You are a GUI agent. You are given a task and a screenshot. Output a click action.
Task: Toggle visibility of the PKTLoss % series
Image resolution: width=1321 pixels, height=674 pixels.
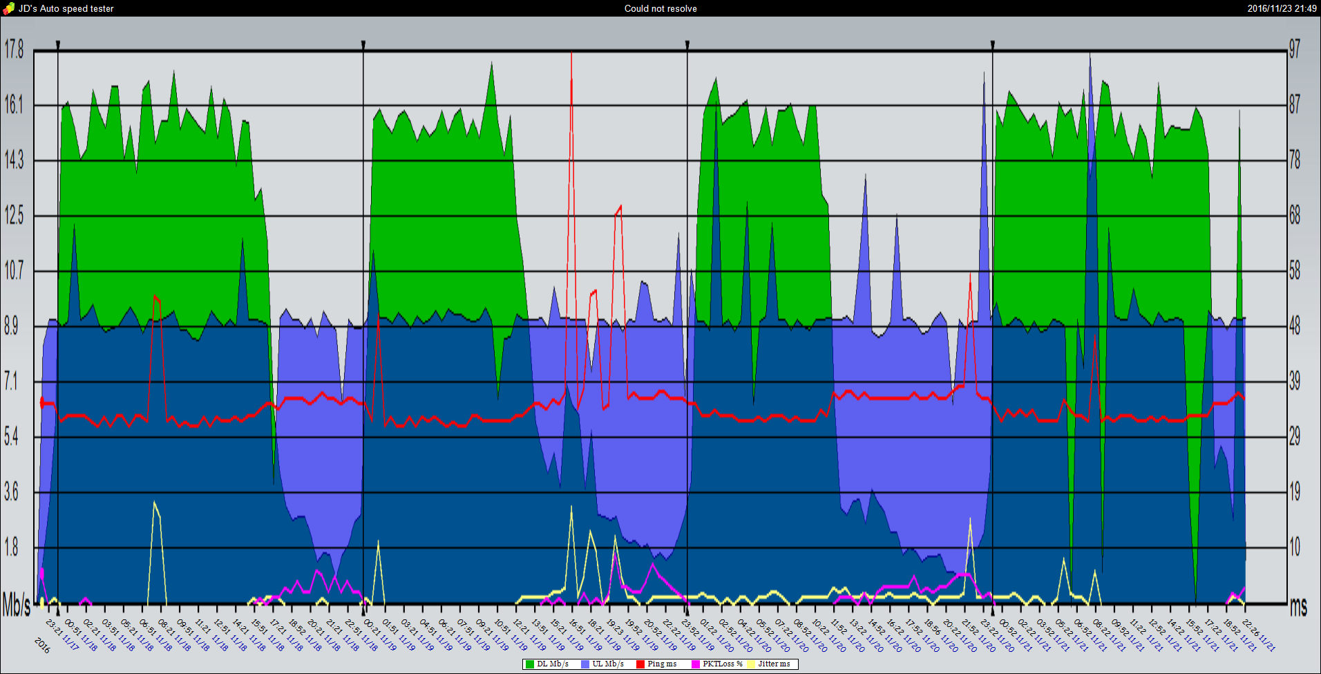715,664
